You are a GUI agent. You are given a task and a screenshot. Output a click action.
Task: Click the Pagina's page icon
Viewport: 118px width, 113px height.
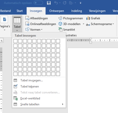(x=4, y=19)
